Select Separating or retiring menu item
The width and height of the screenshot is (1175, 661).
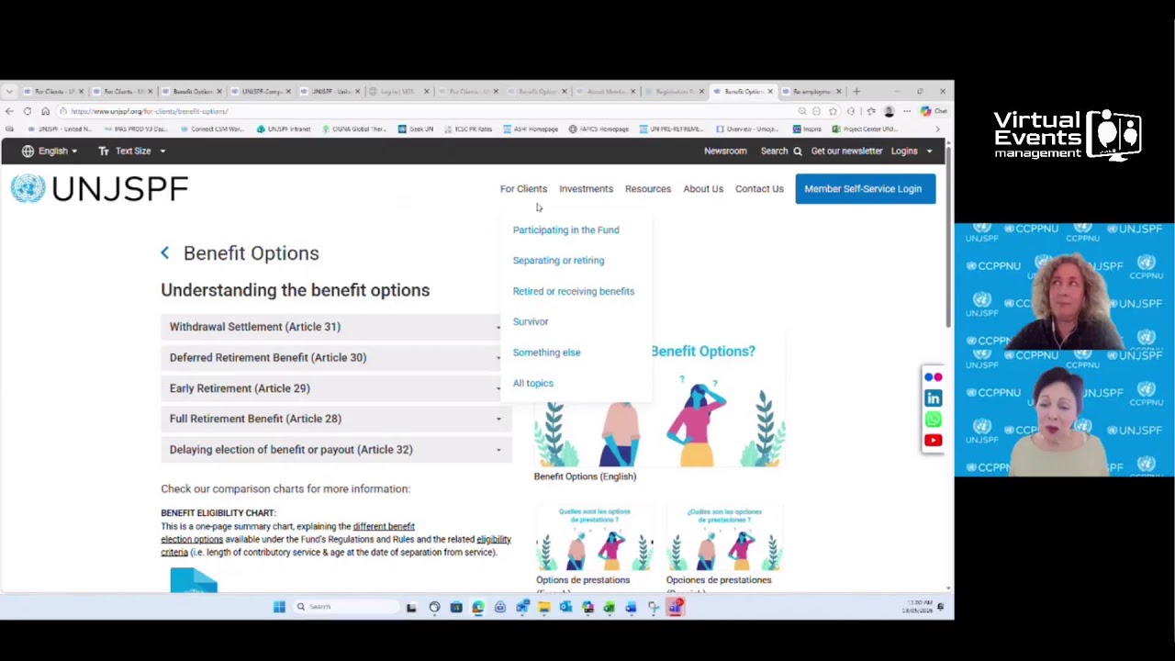tap(558, 261)
